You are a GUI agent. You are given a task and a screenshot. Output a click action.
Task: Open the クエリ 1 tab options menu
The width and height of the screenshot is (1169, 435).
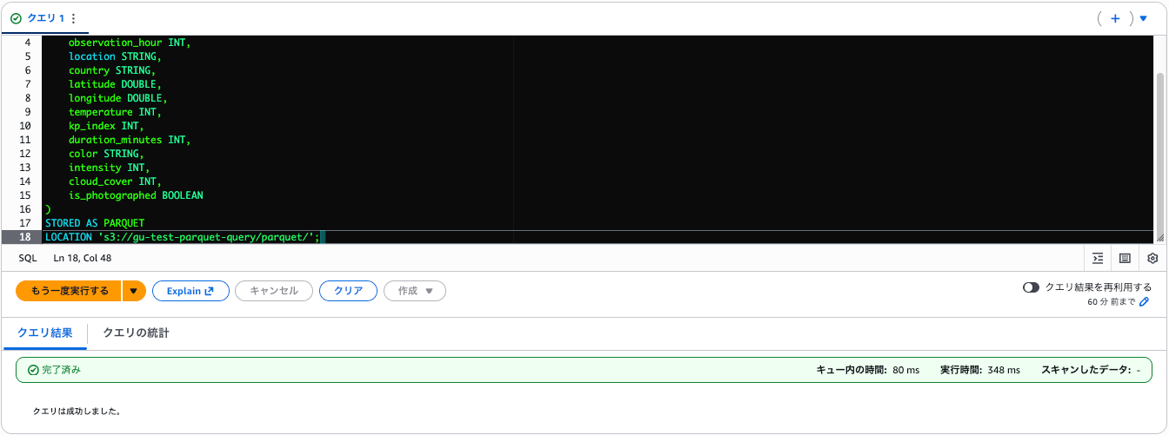click(73, 18)
